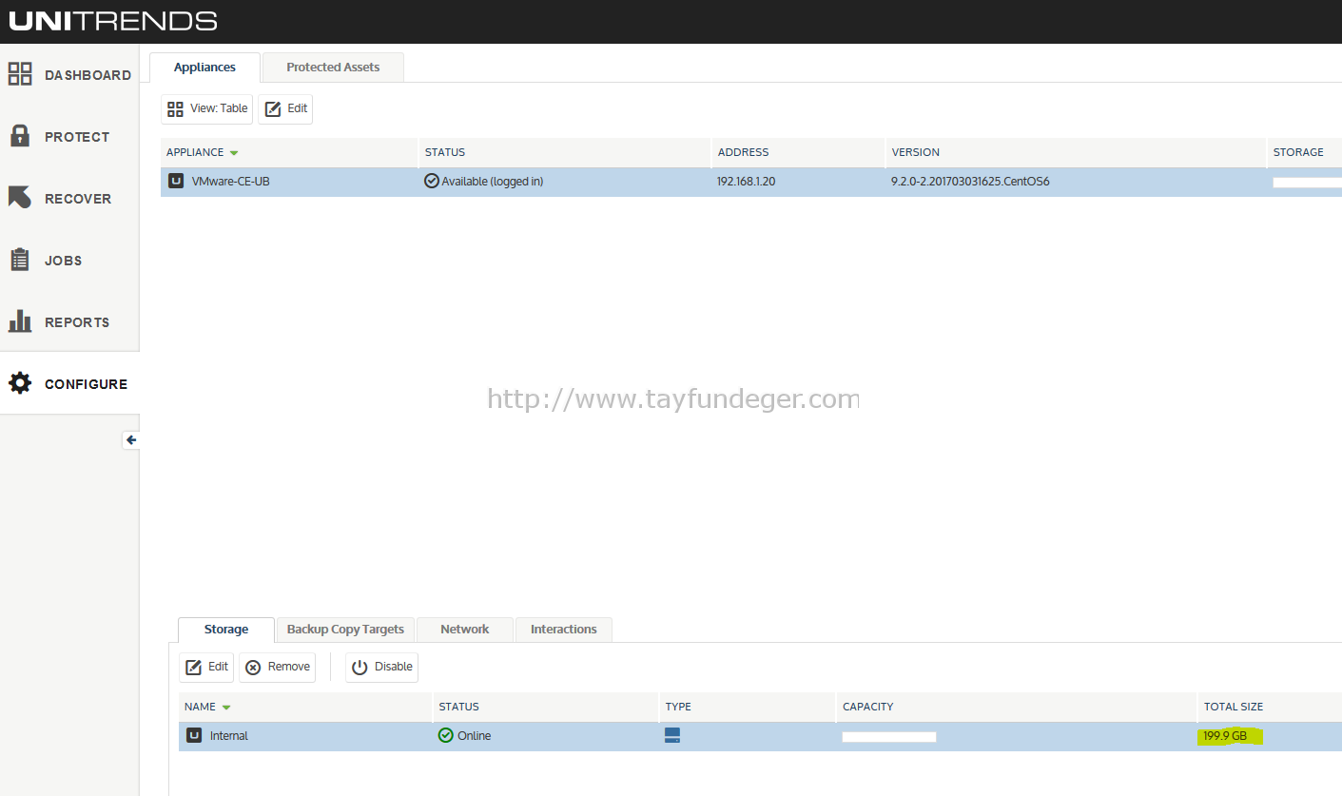Open the Storage tab
Image resolution: width=1342 pixels, height=796 pixels.
click(x=226, y=630)
